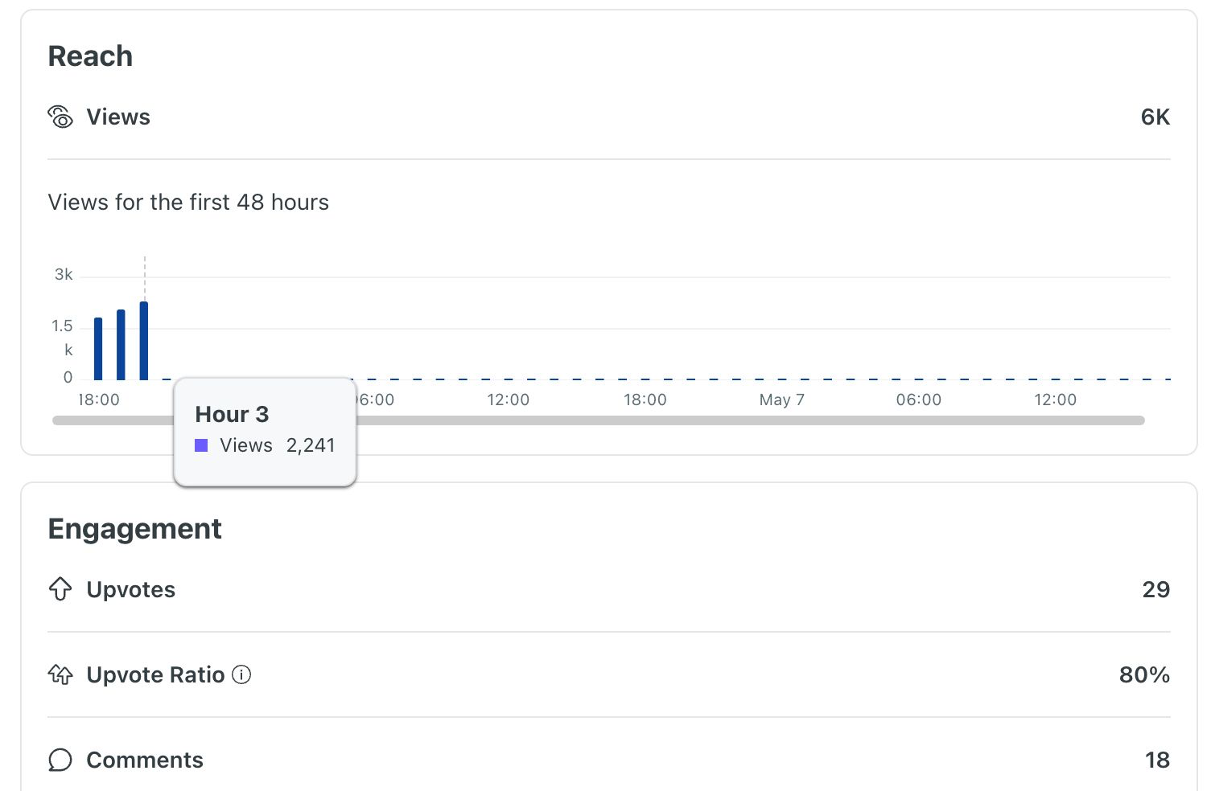Click the Upvotes arrow icon

[60, 589]
